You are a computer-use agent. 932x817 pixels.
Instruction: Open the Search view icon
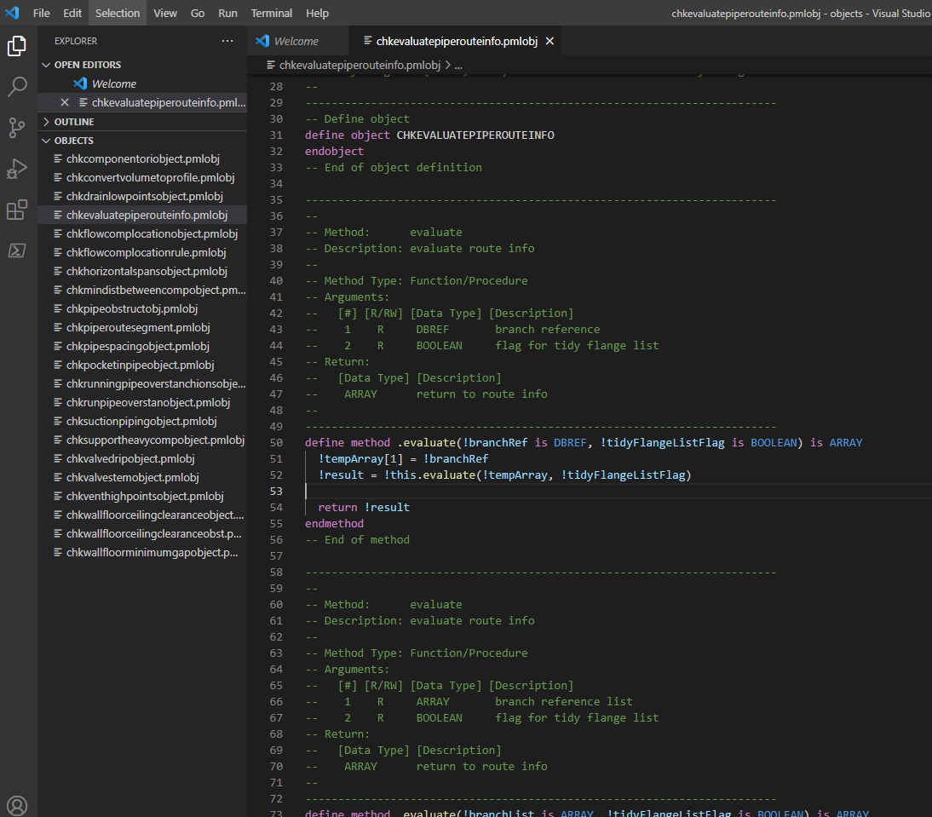pos(17,87)
